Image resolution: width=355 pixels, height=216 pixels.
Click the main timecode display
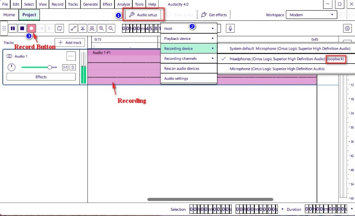[x=141, y=28]
